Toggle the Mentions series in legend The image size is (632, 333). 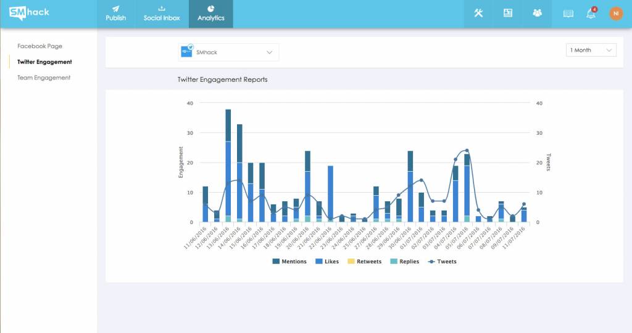click(289, 262)
